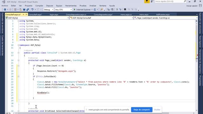
Task: Collapse the if Session.Count block at line 16
Action: point(18,66)
